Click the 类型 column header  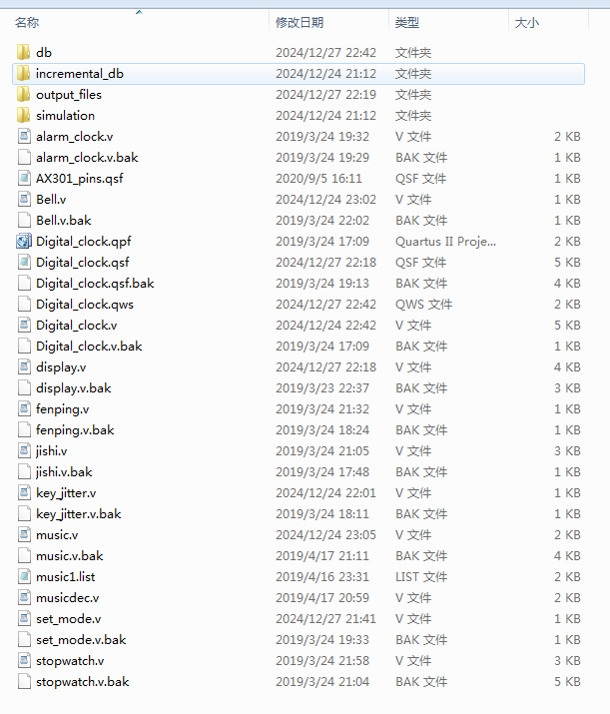coord(406,22)
